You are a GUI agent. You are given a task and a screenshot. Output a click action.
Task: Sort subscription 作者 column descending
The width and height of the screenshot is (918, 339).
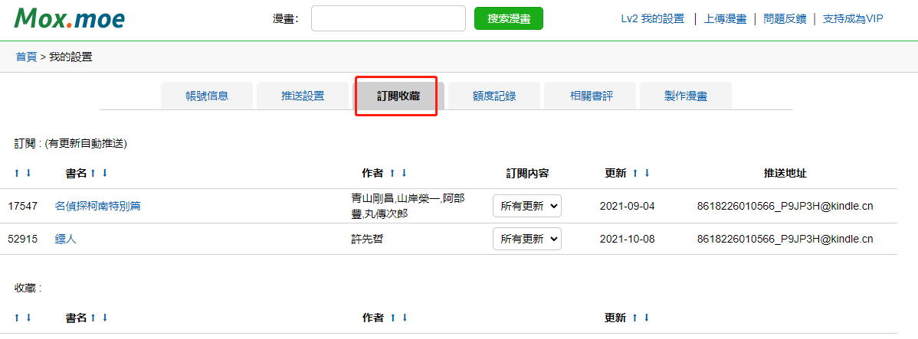click(403, 173)
